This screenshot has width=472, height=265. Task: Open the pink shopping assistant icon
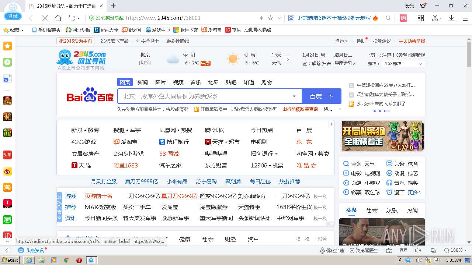point(403,18)
